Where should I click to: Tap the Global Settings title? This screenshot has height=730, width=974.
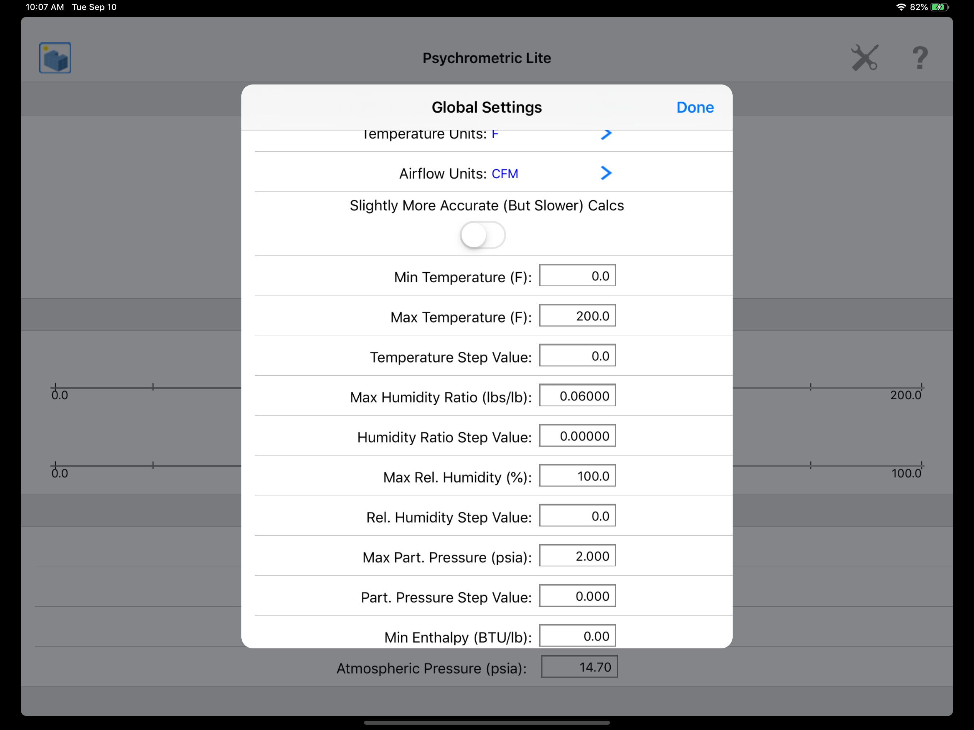487,107
